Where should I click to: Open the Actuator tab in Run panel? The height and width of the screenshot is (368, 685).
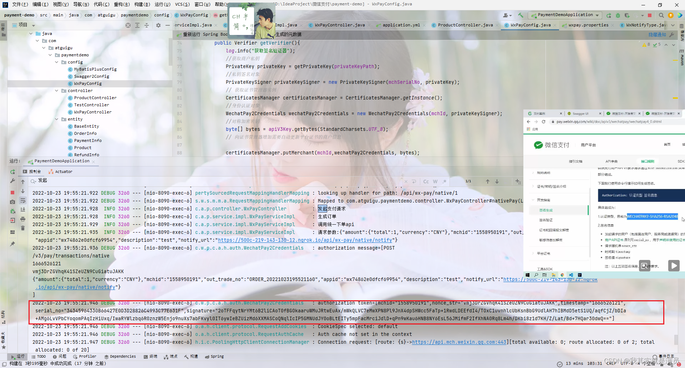61,172
